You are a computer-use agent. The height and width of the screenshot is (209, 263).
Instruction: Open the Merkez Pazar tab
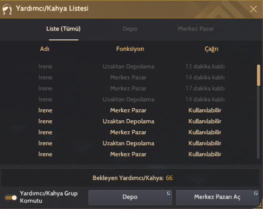(195, 29)
